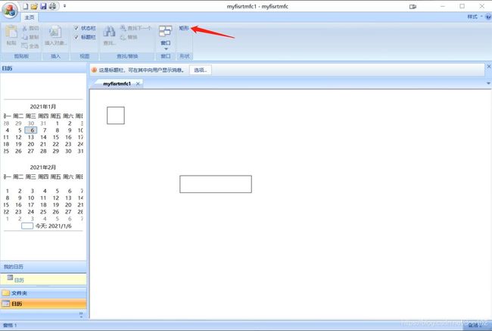Select date 27 in February 2021 calendar

coord(68,211)
